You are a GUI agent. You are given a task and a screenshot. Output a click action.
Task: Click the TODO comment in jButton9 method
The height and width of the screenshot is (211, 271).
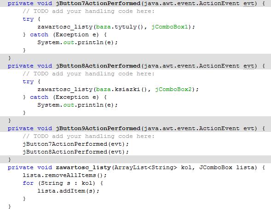(88, 137)
